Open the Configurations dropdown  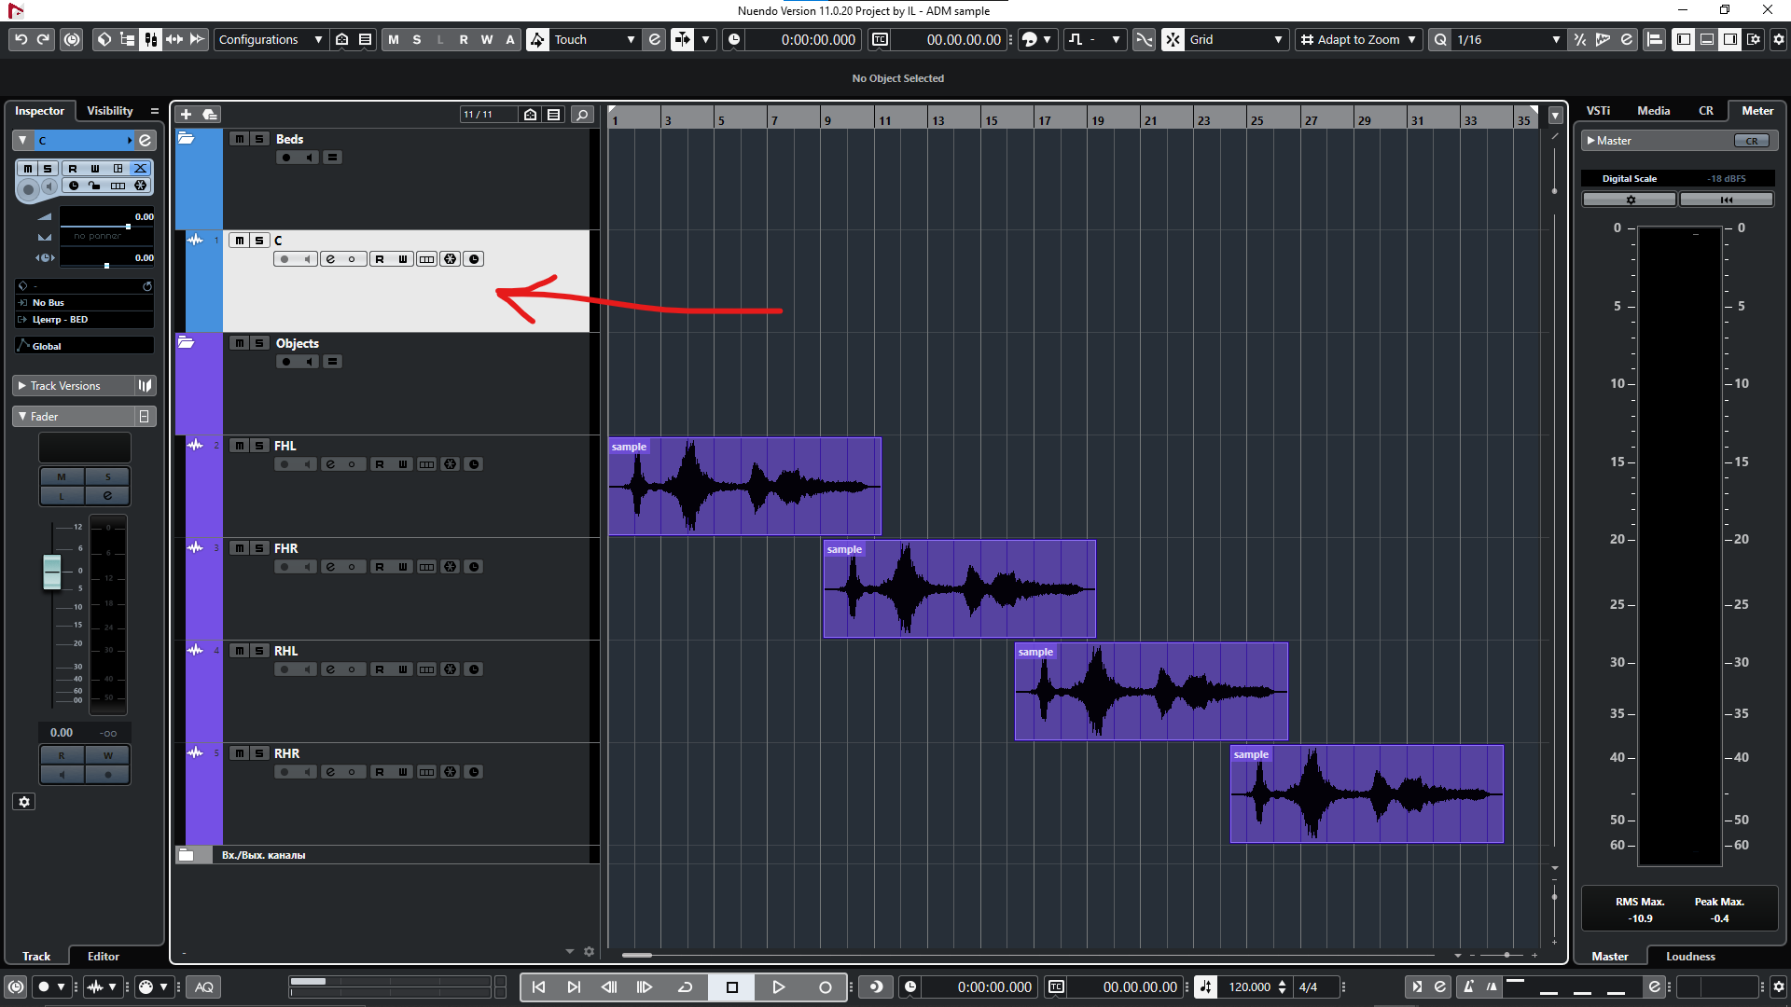coord(270,39)
